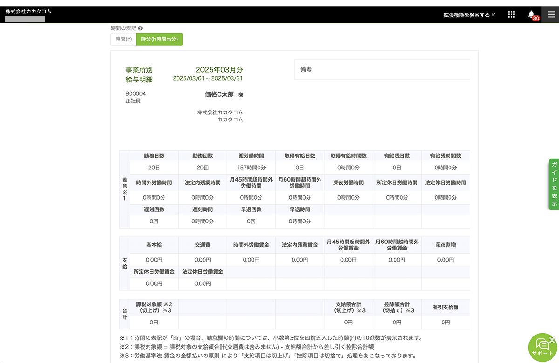Switch time notation to 時間(h)
559x363 pixels.
click(x=123, y=40)
